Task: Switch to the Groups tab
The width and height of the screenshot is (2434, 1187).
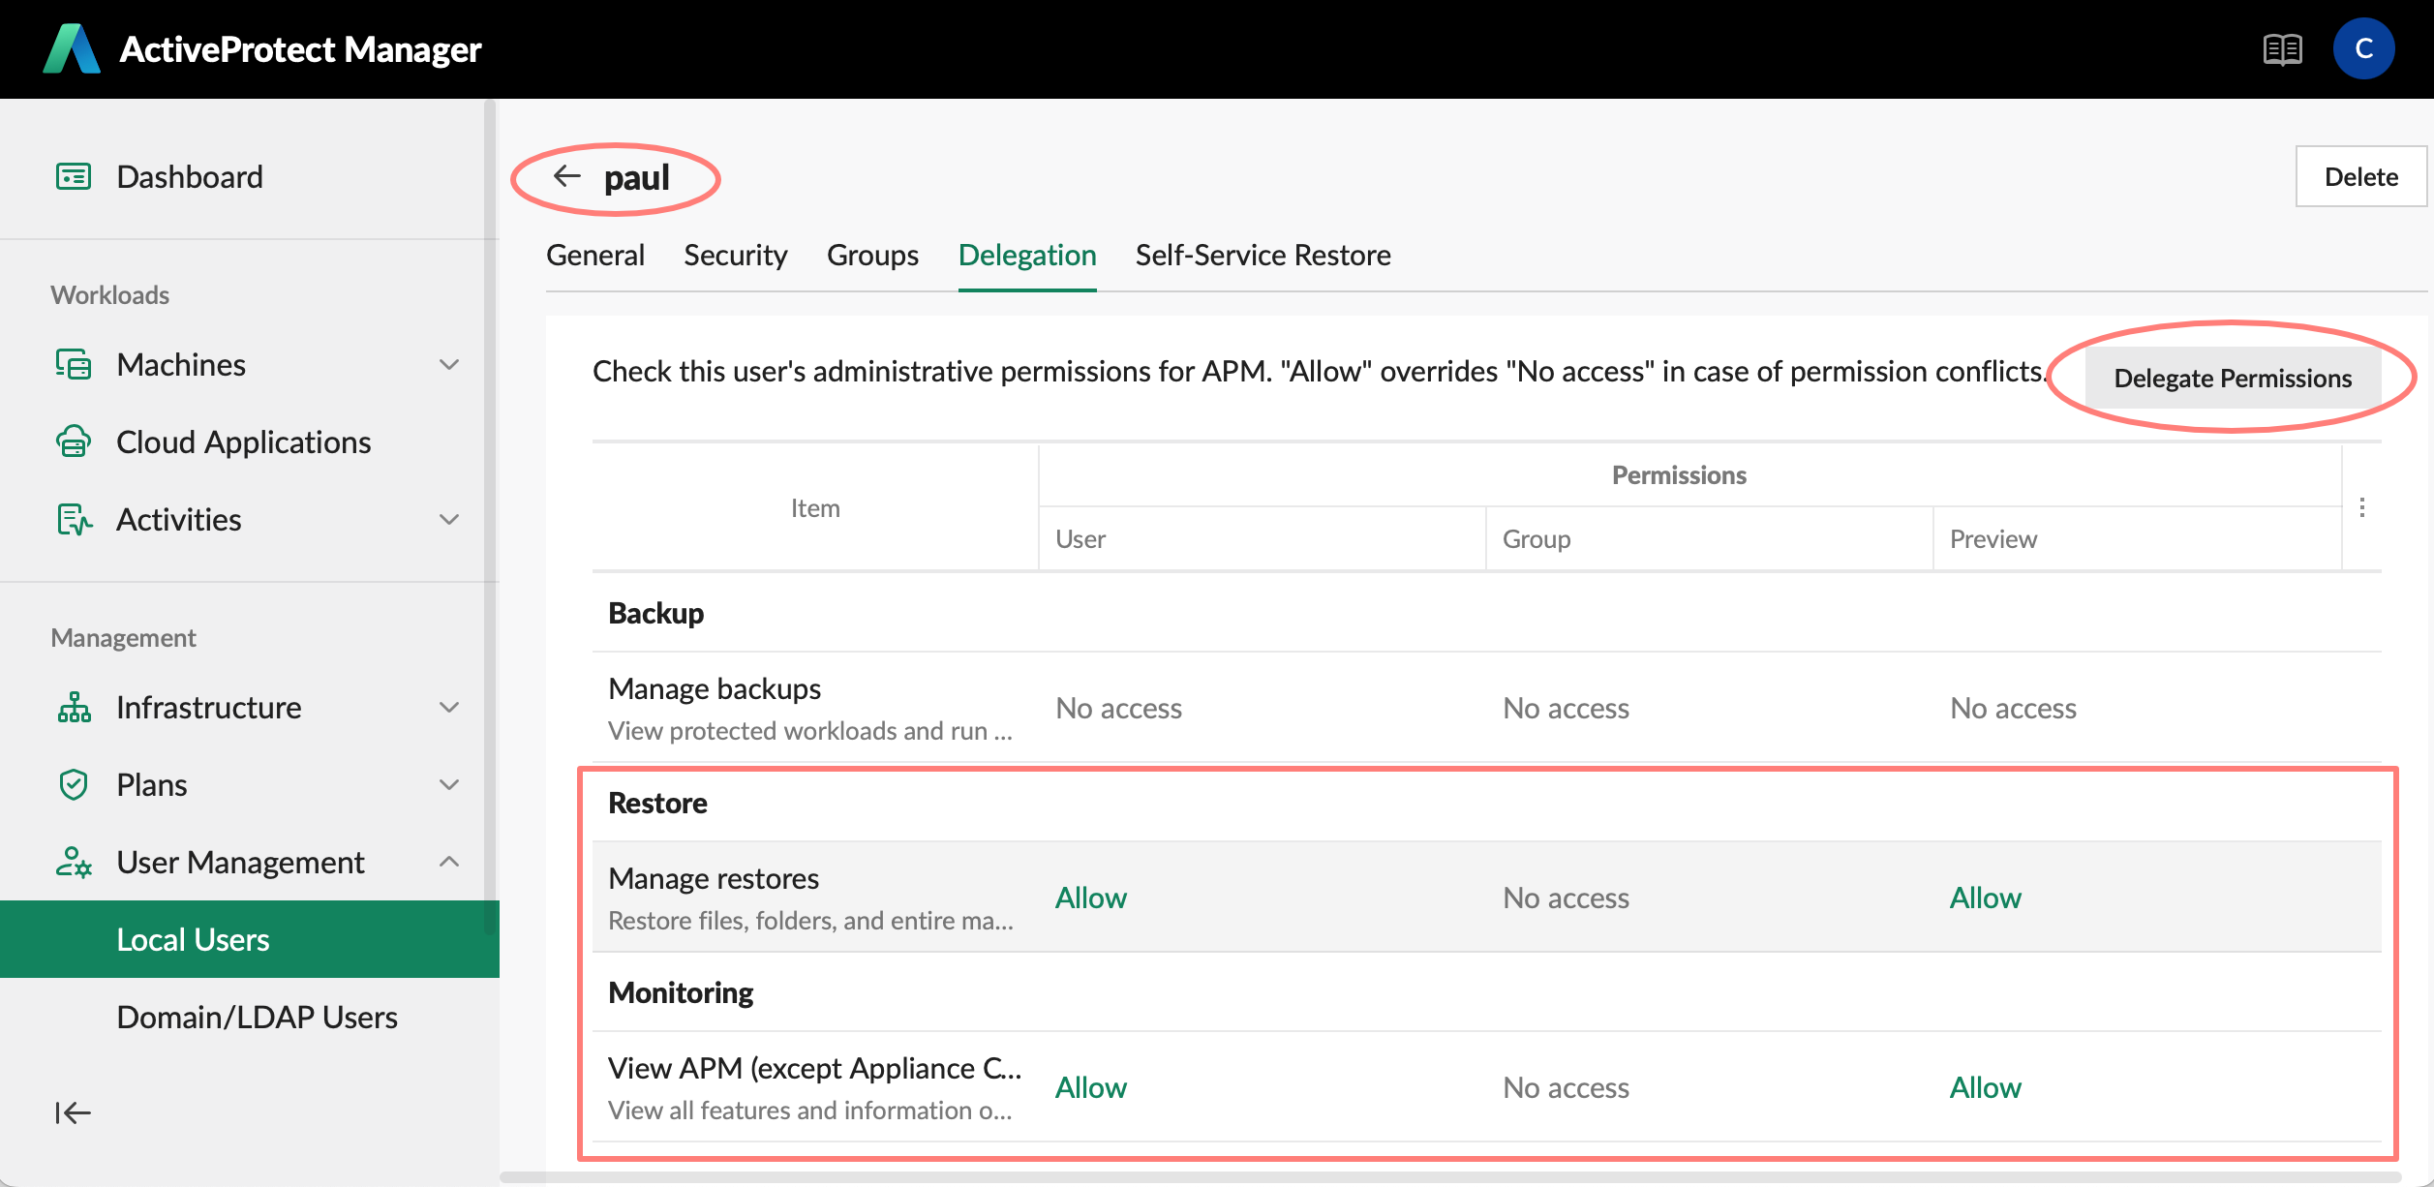Action: 872,255
